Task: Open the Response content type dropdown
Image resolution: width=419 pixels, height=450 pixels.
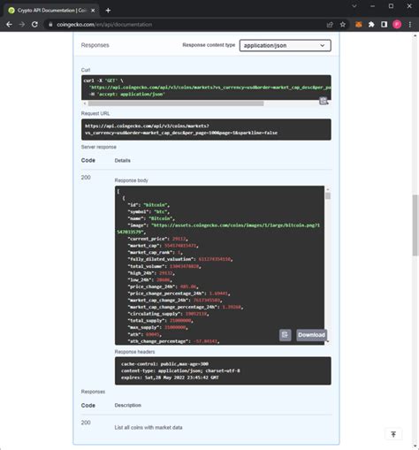Action: [x=285, y=45]
